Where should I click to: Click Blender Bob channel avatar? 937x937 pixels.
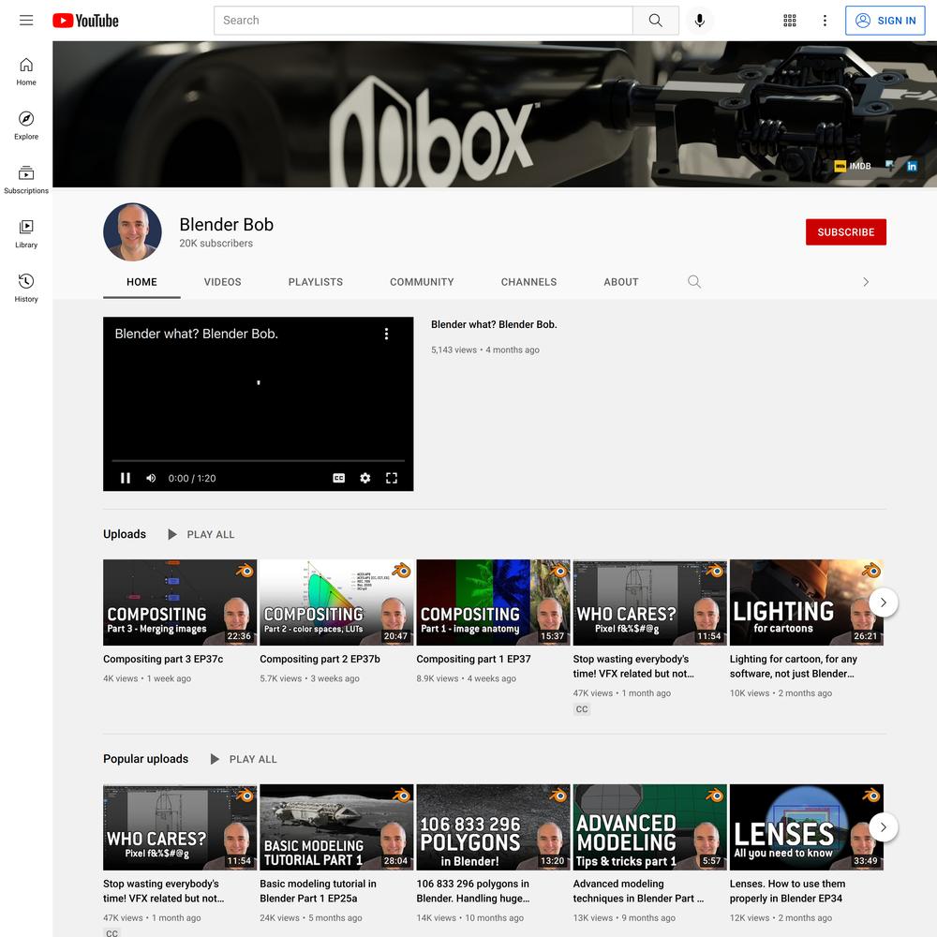point(132,231)
